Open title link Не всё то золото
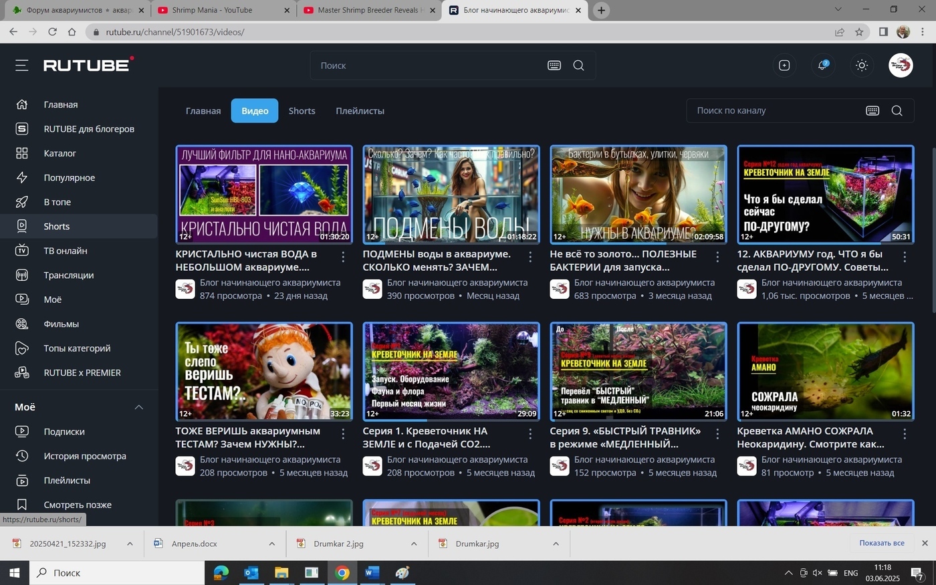The height and width of the screenshot is (585, 936). (x=623, y=261)
